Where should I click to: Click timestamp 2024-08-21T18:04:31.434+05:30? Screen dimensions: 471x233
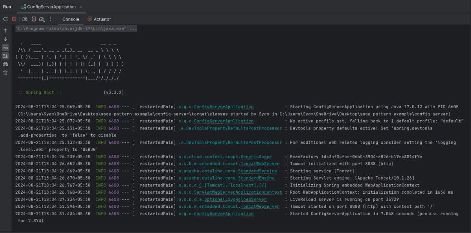(x=53, y=214)
